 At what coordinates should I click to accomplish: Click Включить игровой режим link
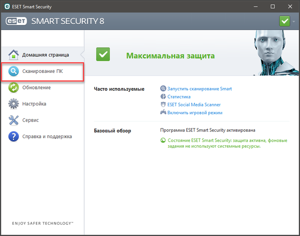click(195, 113)
